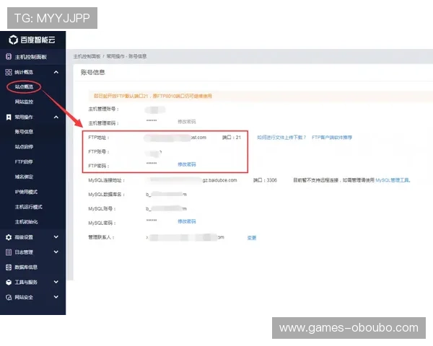Click the 高级设置 gear icon
Viewport: 433px width, 346px height.
[x=9, y=237]
